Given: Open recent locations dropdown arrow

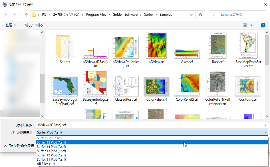Looking at the screenshot, I should click(x=21, y=15).
